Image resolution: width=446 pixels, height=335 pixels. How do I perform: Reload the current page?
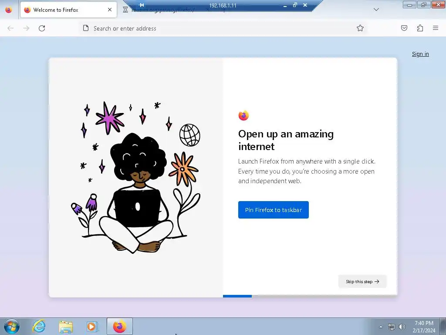(42, 28)
